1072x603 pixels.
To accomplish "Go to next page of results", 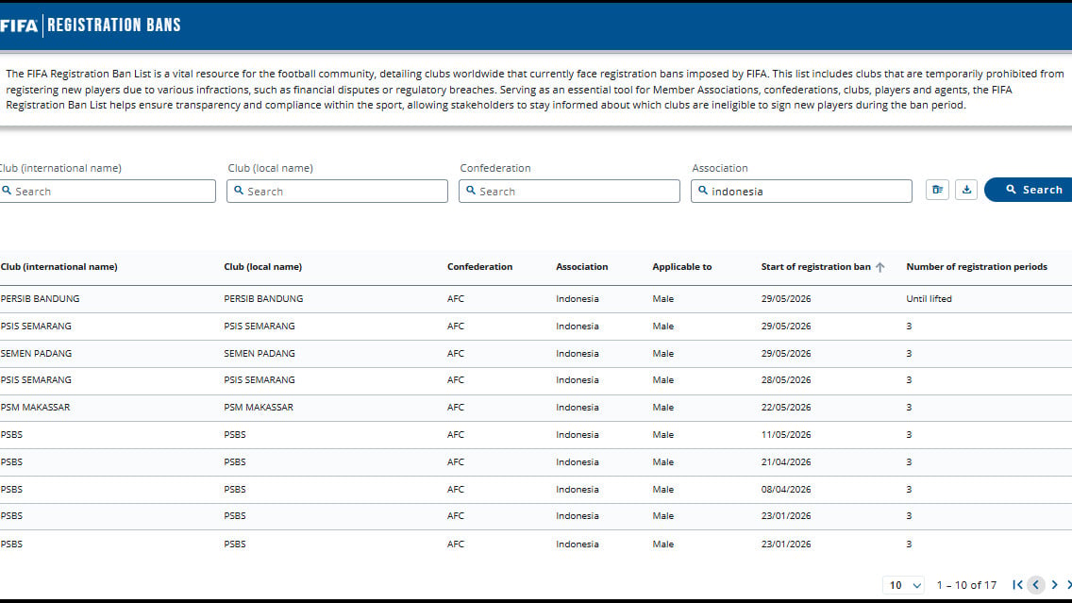I will (x=1054, y=584).
